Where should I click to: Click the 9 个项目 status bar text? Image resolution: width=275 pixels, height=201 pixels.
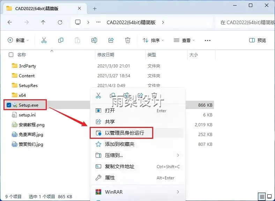point(13,196)
